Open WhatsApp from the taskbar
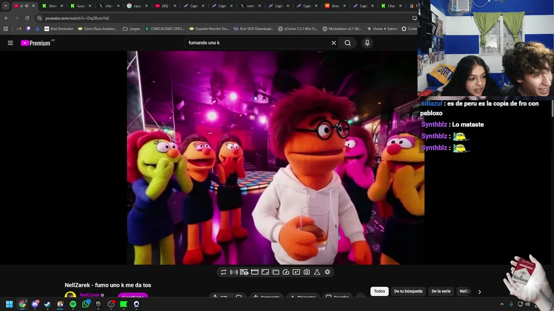The width and height of the screenshot is (554, 311). tap(86, 304)
